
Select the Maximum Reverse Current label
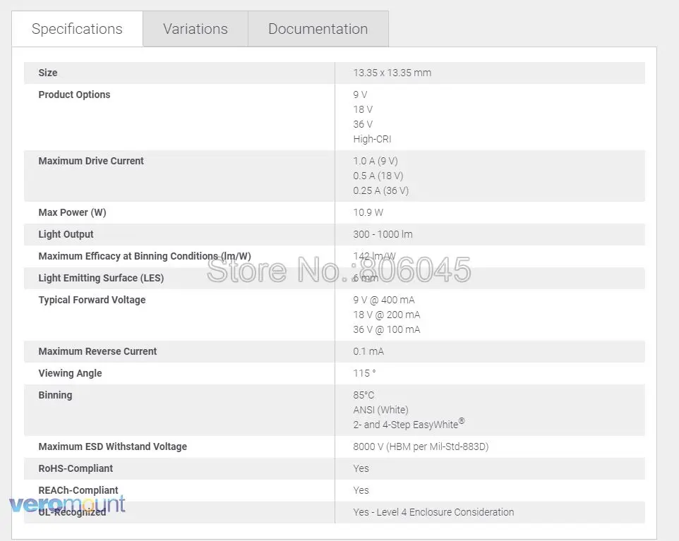click(97, 351)
